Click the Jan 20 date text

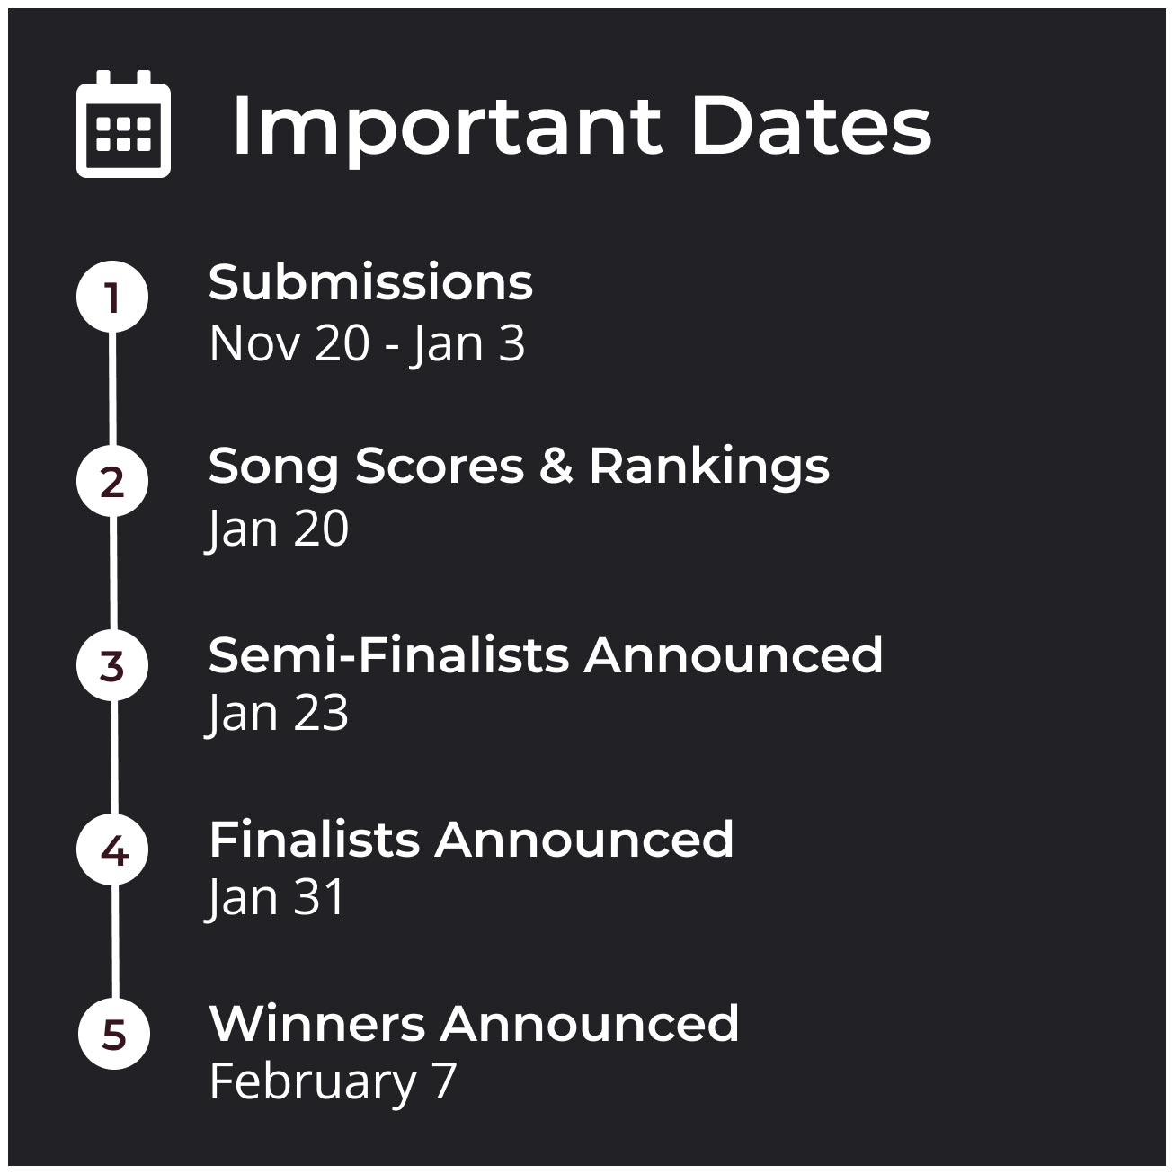(x=279, y=529)
